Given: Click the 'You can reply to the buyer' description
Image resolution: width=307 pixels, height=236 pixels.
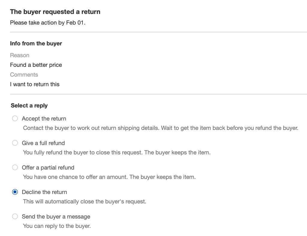Looking at the screenshot, I should pyautogui.click(x=57, y=226).
